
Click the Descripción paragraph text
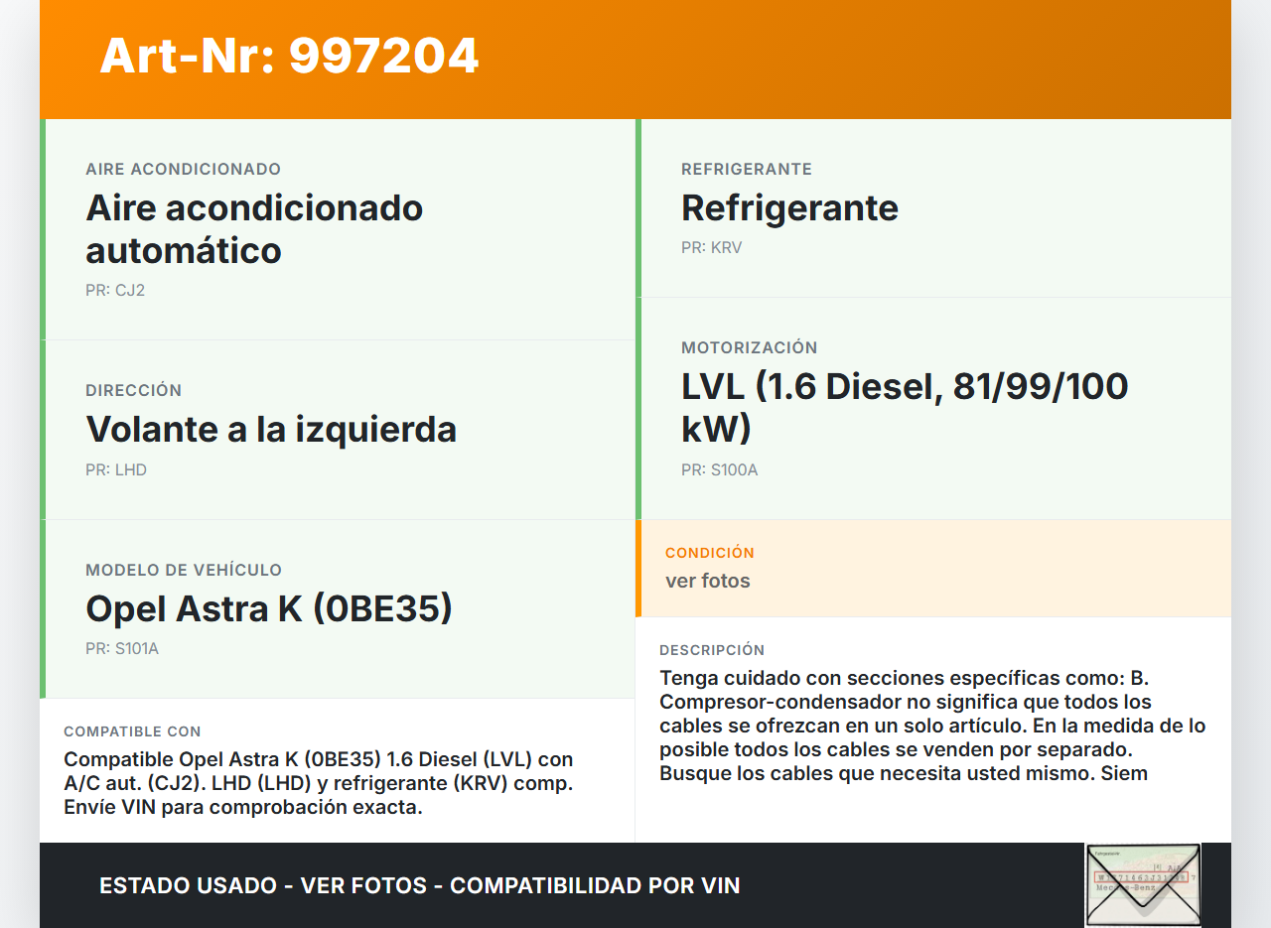click(933, 726)
